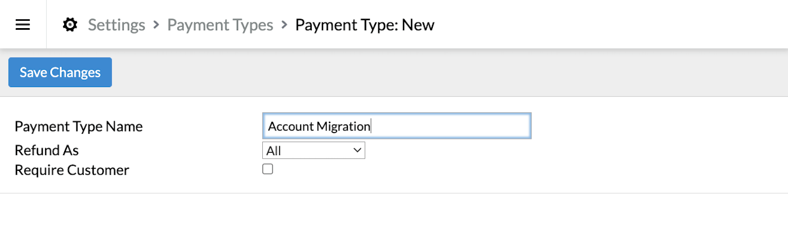The width and height of the screenshot is (788, 227).
Task: Click the Settings gear icon
Action: coord(70,25)
